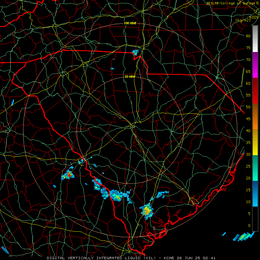Click the 50 value on the VIL scale

point(248,107)
